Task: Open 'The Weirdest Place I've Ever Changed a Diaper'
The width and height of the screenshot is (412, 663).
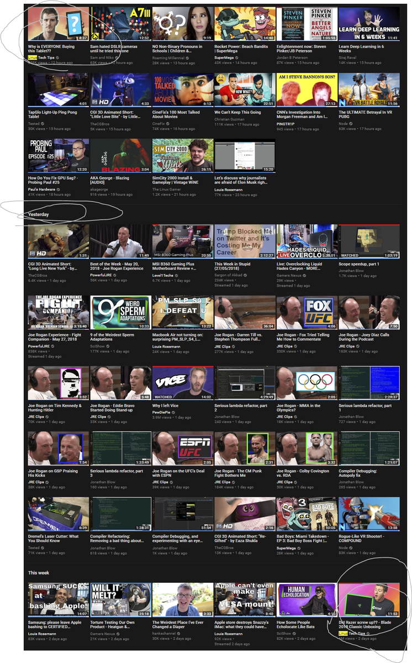Action: tap(179, 625)
